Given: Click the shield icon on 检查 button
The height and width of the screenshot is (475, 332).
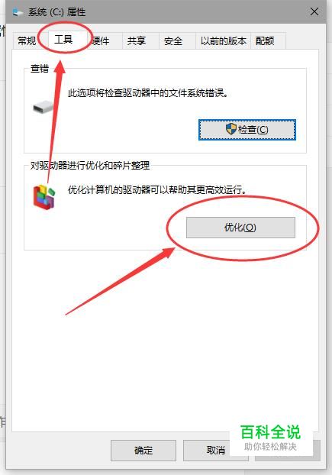Looking at the screenshot, I should (x=231, y=129).
